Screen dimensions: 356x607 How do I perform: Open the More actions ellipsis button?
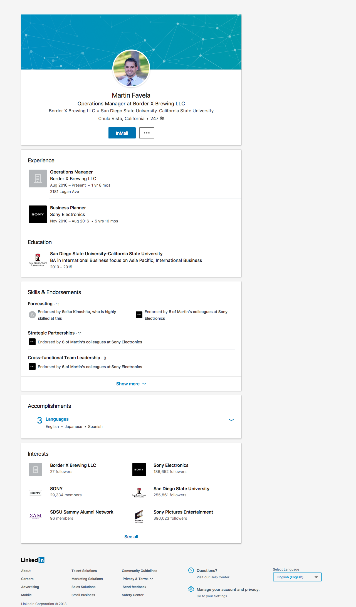pos(147,133)
